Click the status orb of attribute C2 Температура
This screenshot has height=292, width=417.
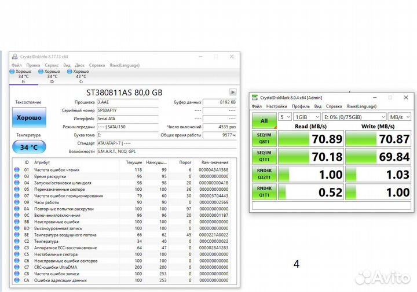tap(17, 241)
